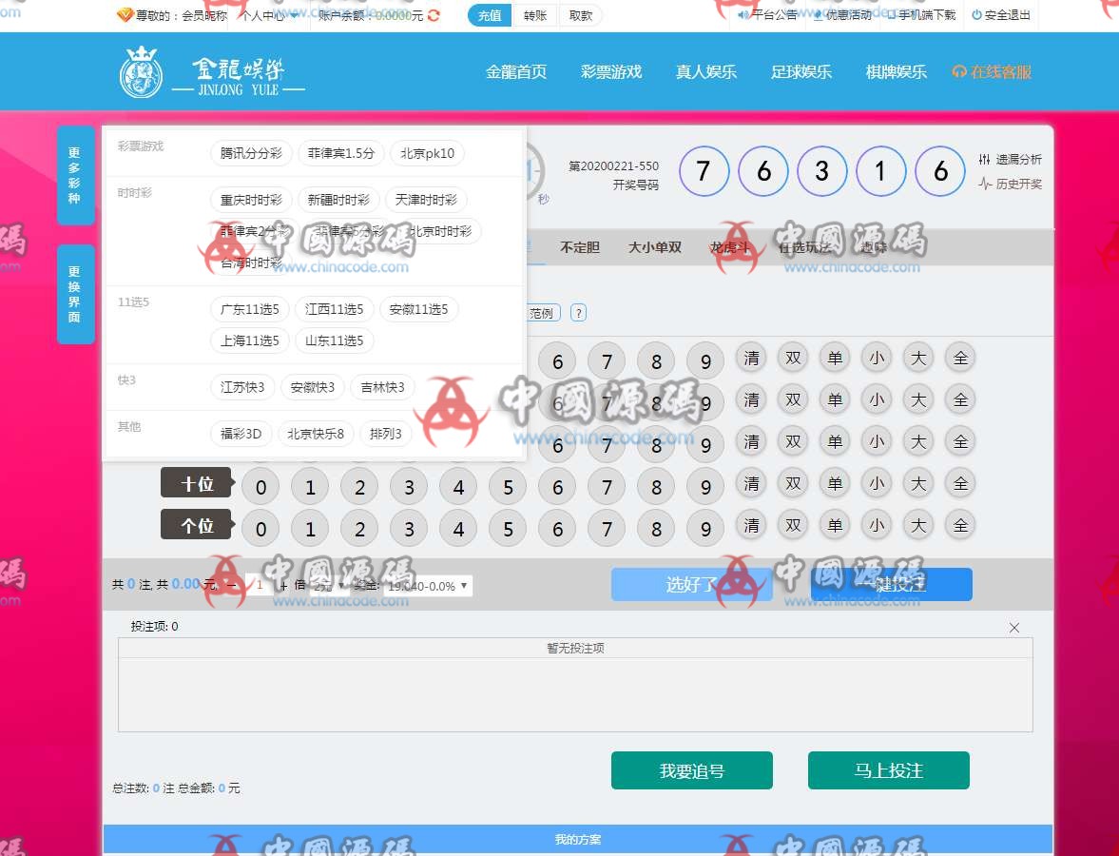Select number 5 in the 个位 row

(x=508, y=529)
